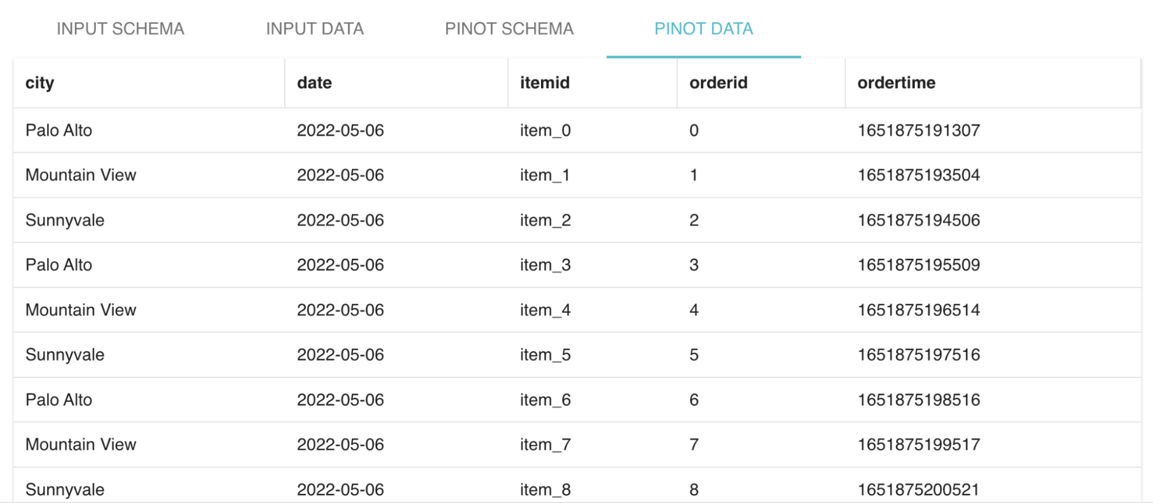Select the date cell in the Palo Alto item_6 row

click(x=340, y=399)
